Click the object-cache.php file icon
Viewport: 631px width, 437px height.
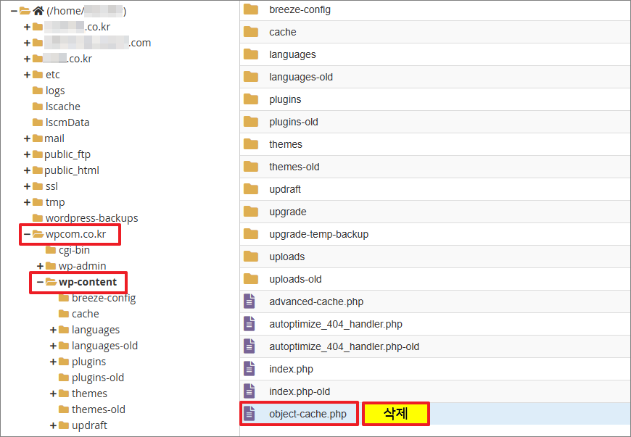click(250, 414)
